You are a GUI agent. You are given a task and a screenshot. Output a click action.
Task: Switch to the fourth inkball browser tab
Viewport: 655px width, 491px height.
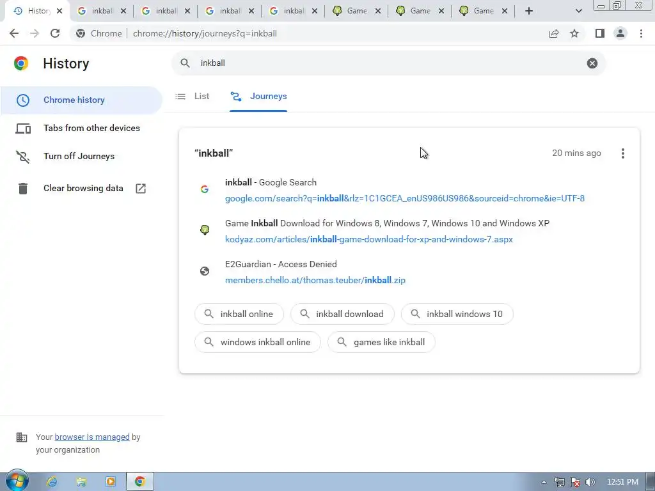click(293, 12)
